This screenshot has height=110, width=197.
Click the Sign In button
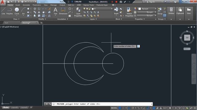pos(151,2)
